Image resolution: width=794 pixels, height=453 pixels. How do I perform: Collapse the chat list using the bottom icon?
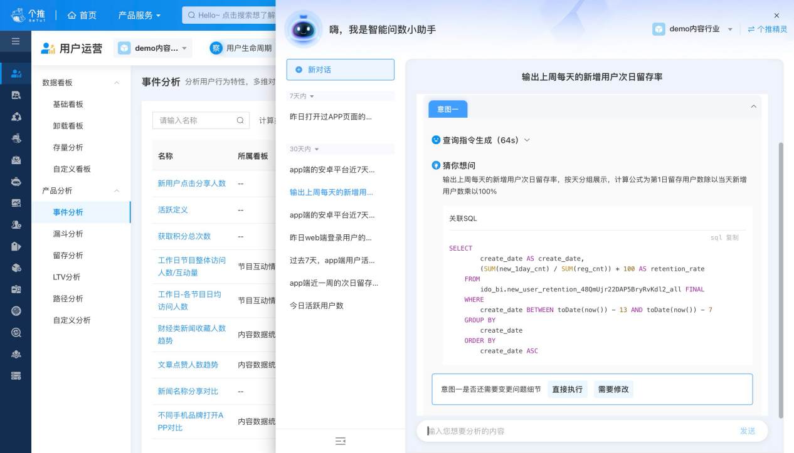341,441
